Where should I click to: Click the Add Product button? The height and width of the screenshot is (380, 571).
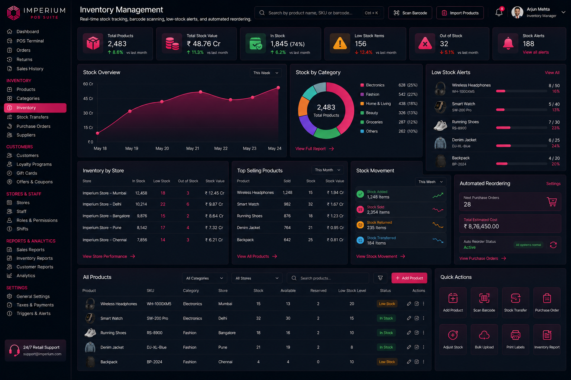[409, 278]
